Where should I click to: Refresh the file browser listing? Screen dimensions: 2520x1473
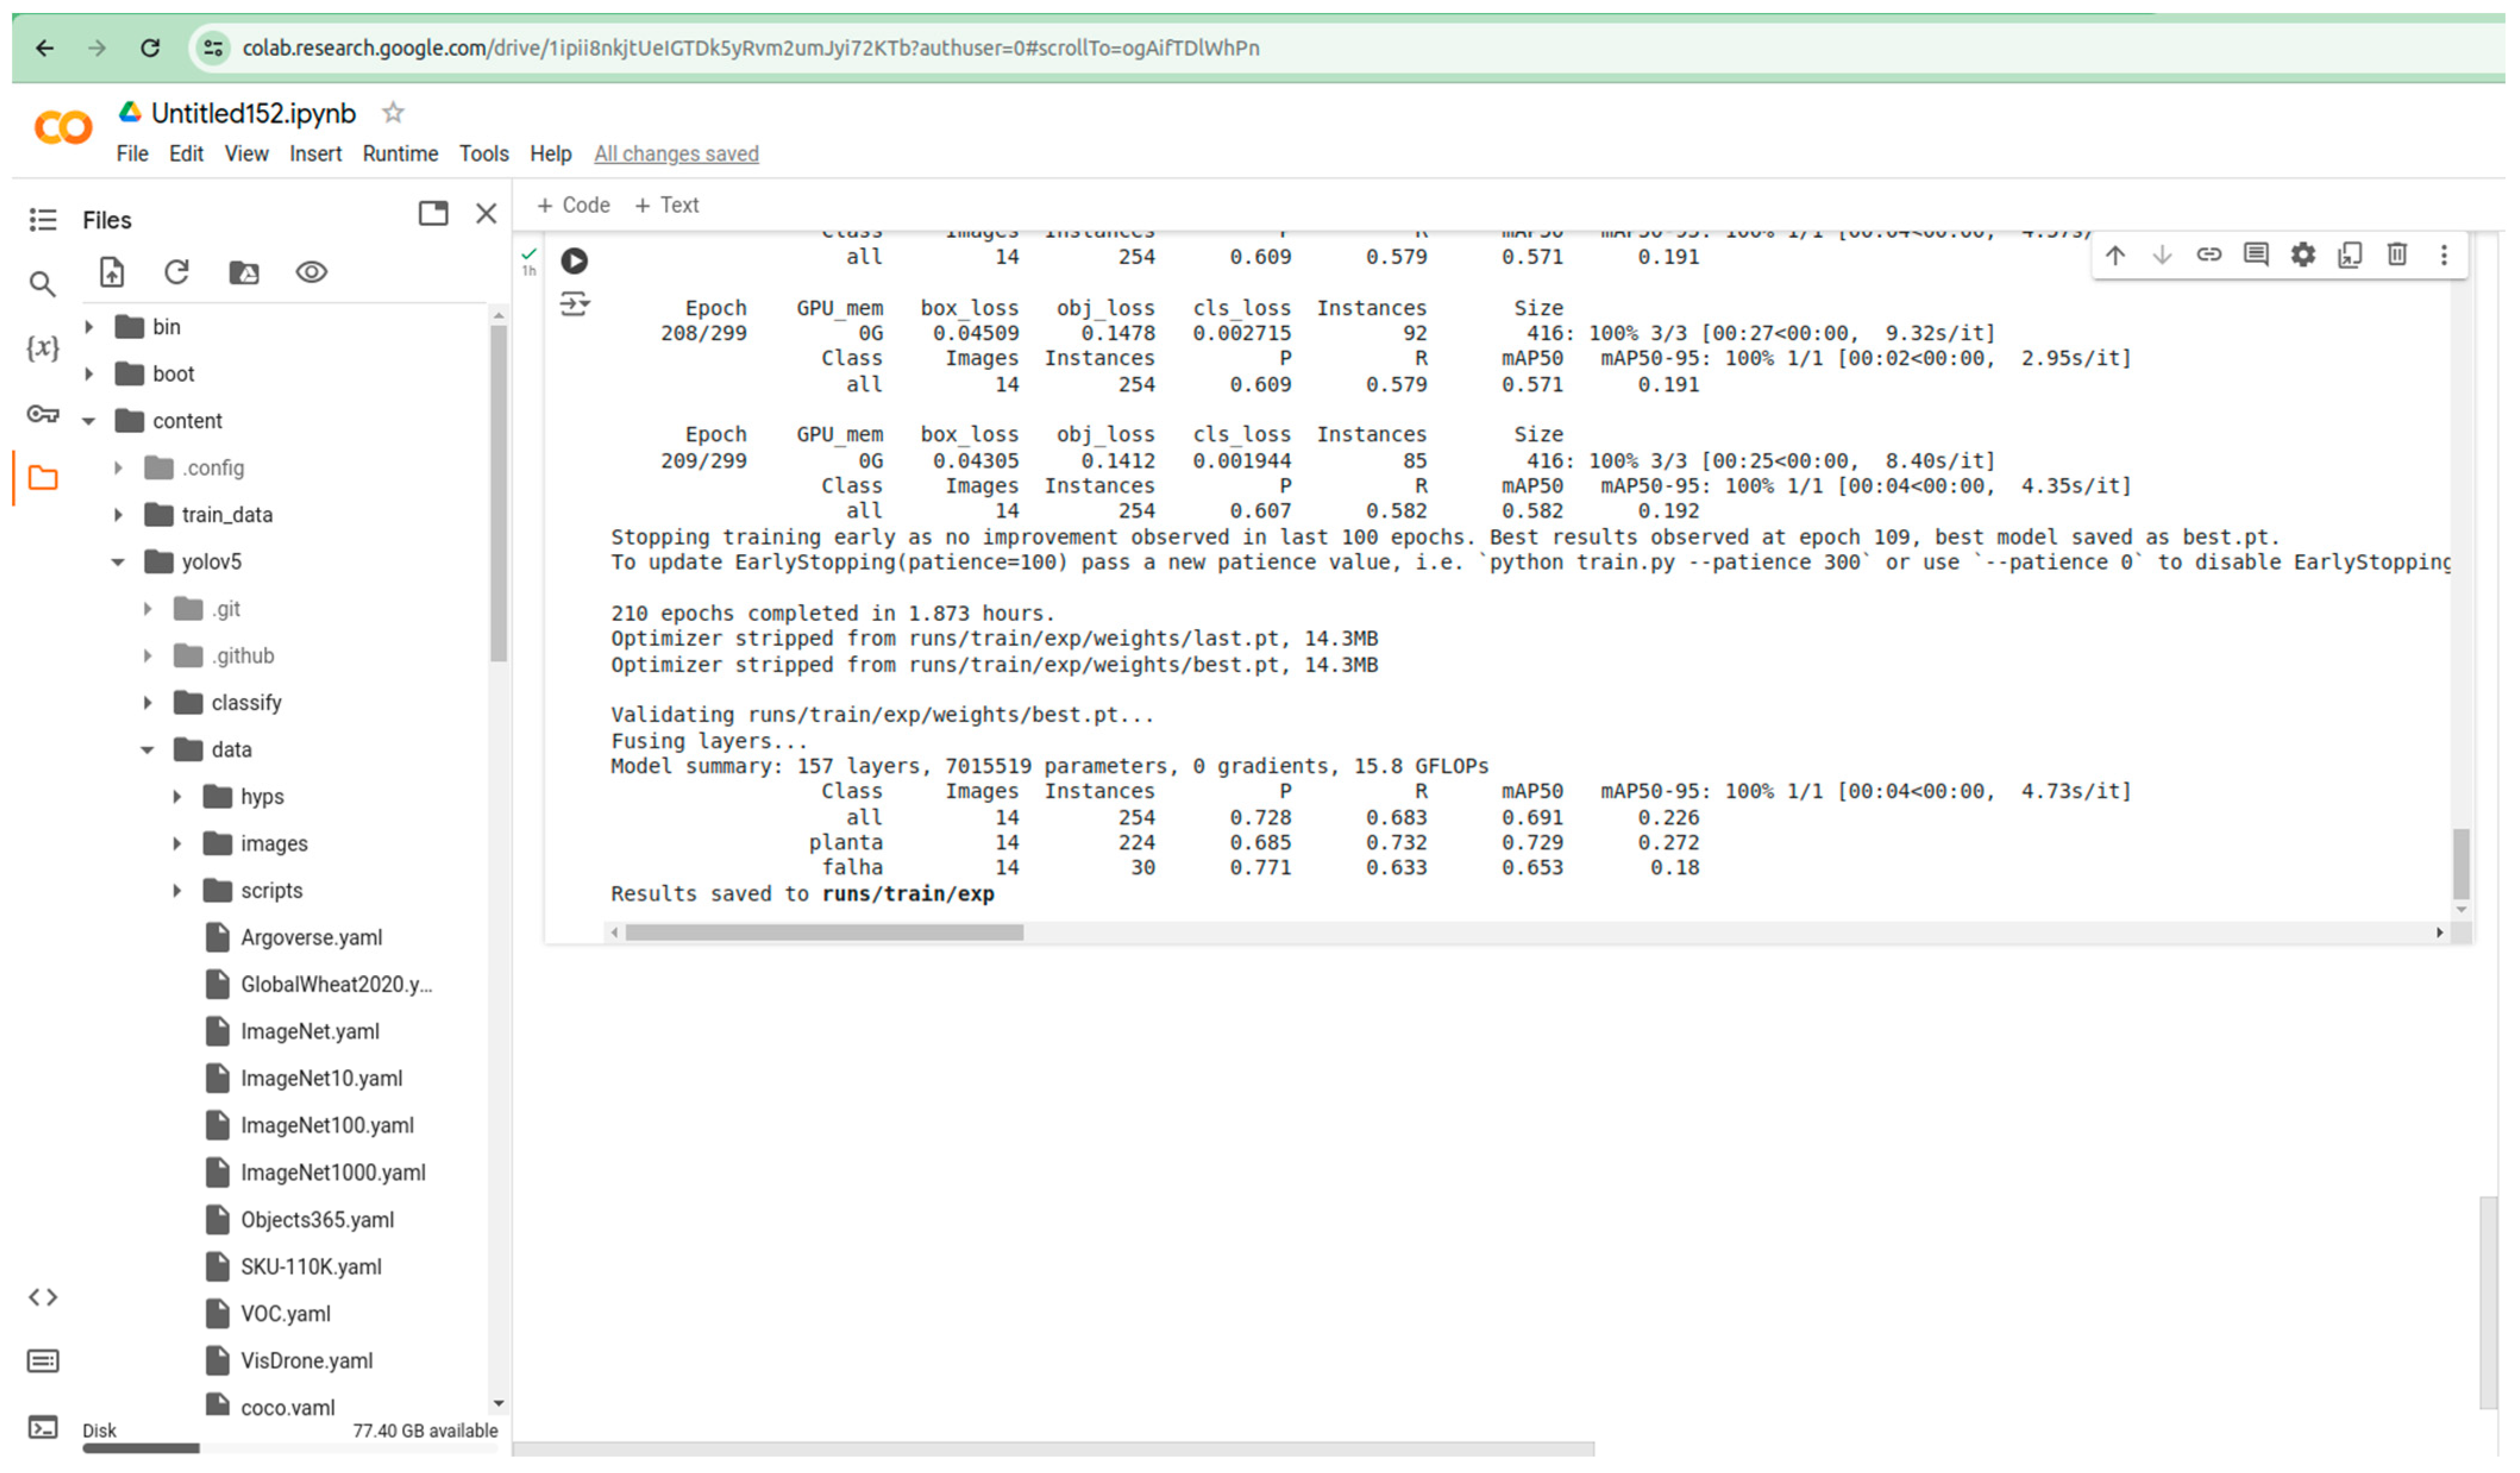[x=177, y=272]
